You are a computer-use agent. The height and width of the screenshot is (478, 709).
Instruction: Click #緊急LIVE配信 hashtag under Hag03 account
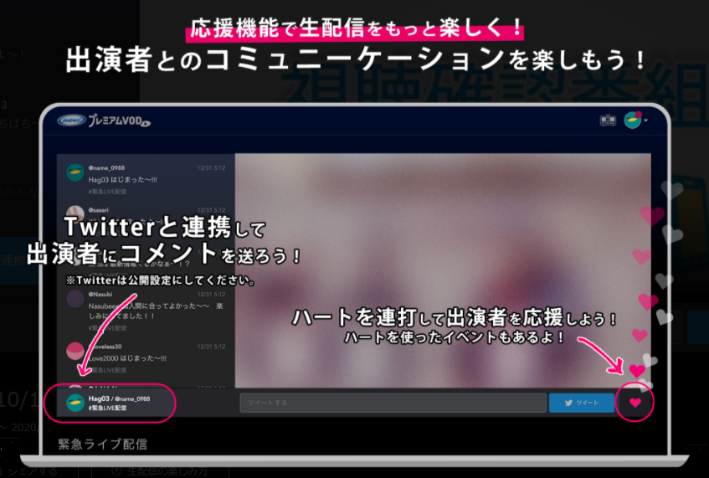tap(107, 408)
